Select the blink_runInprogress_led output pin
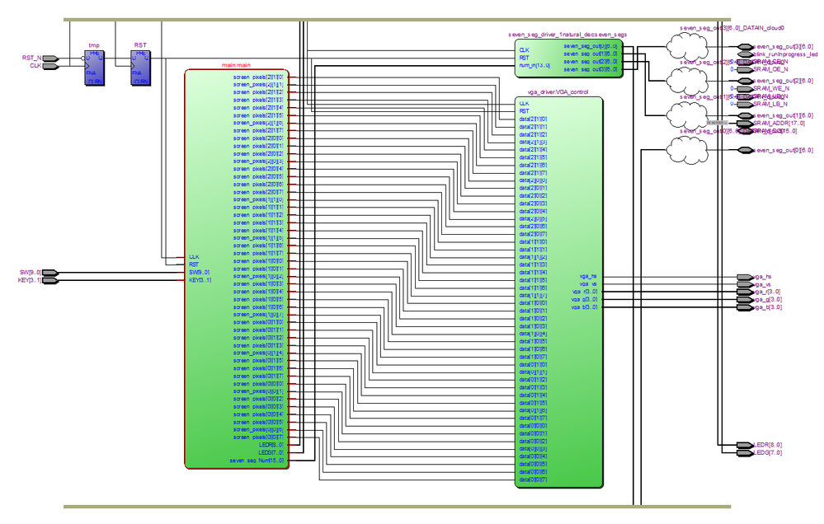This screenshot has width=824, height=524. click(x=745, y=54)
